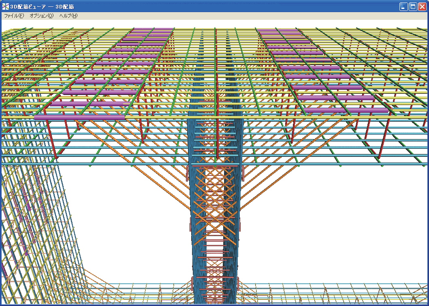Click the longest purple bar on the left slab
Viewport: 429px width, 306px height.
coord(79,117)
